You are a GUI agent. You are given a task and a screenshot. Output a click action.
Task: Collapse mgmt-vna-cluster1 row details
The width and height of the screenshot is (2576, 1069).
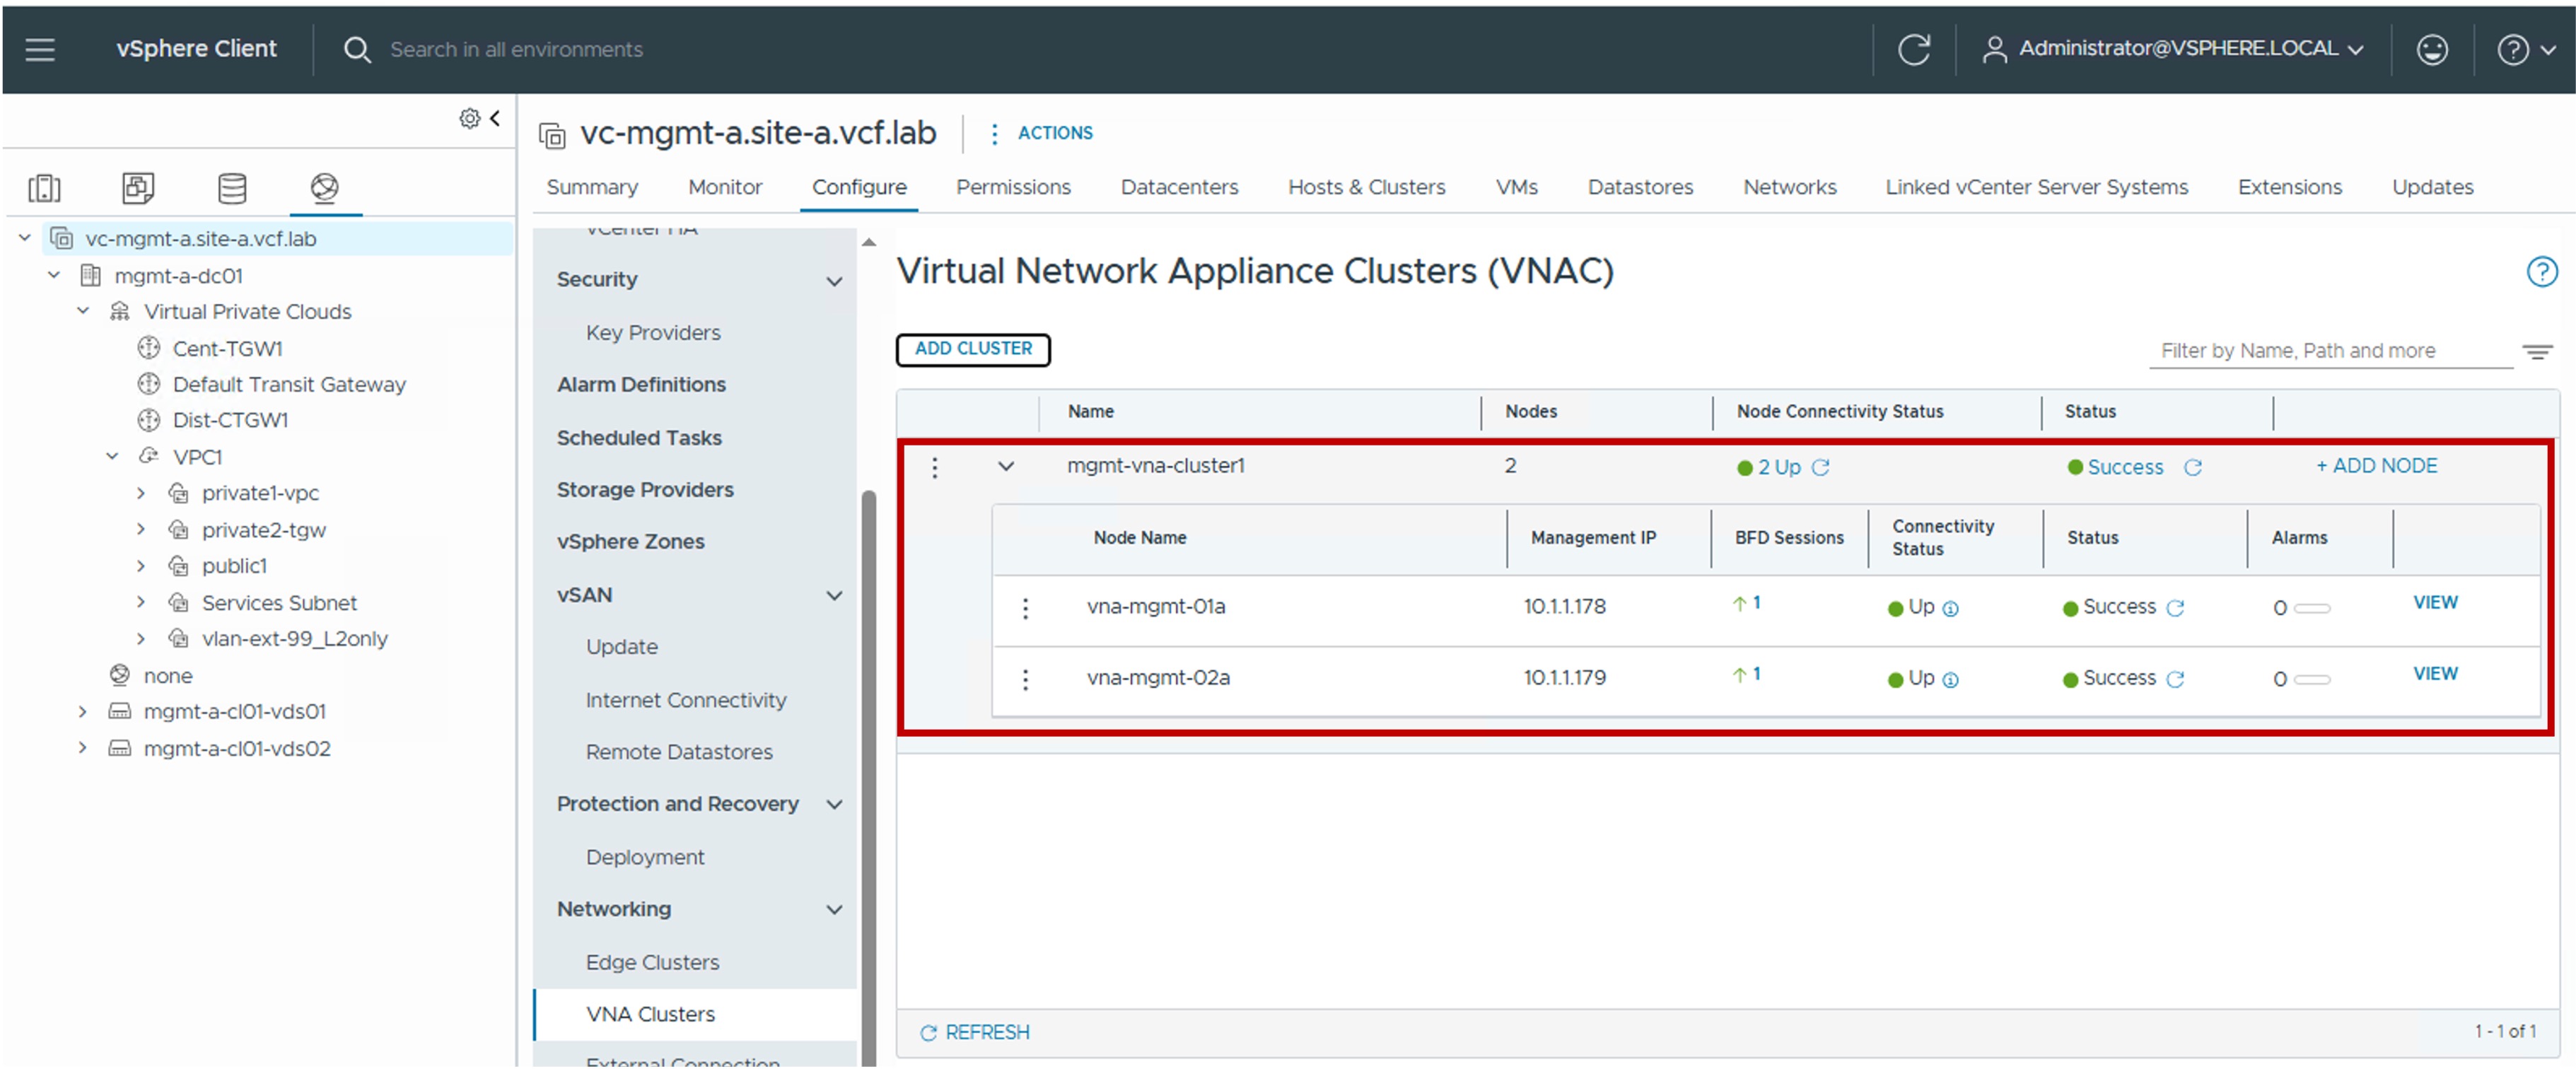[1006, 466]
